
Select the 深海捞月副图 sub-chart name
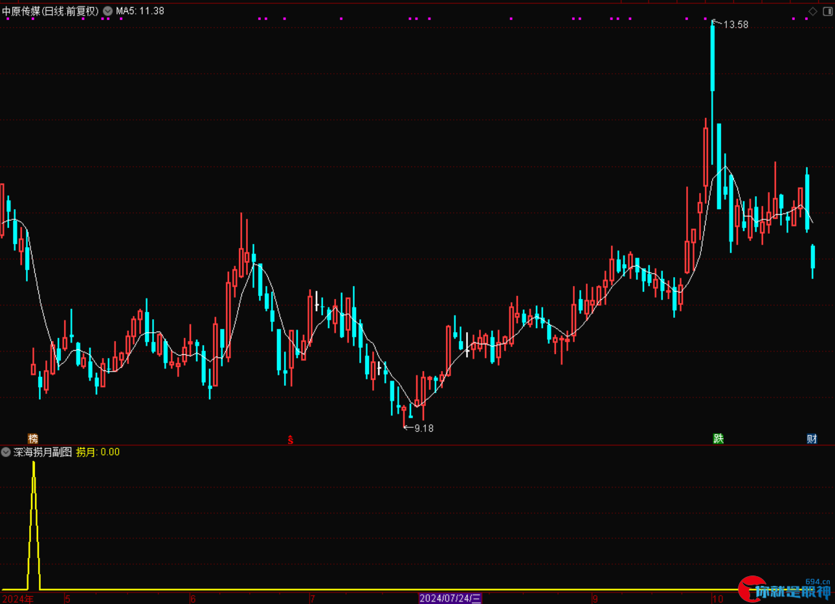(x=43, y=452)
